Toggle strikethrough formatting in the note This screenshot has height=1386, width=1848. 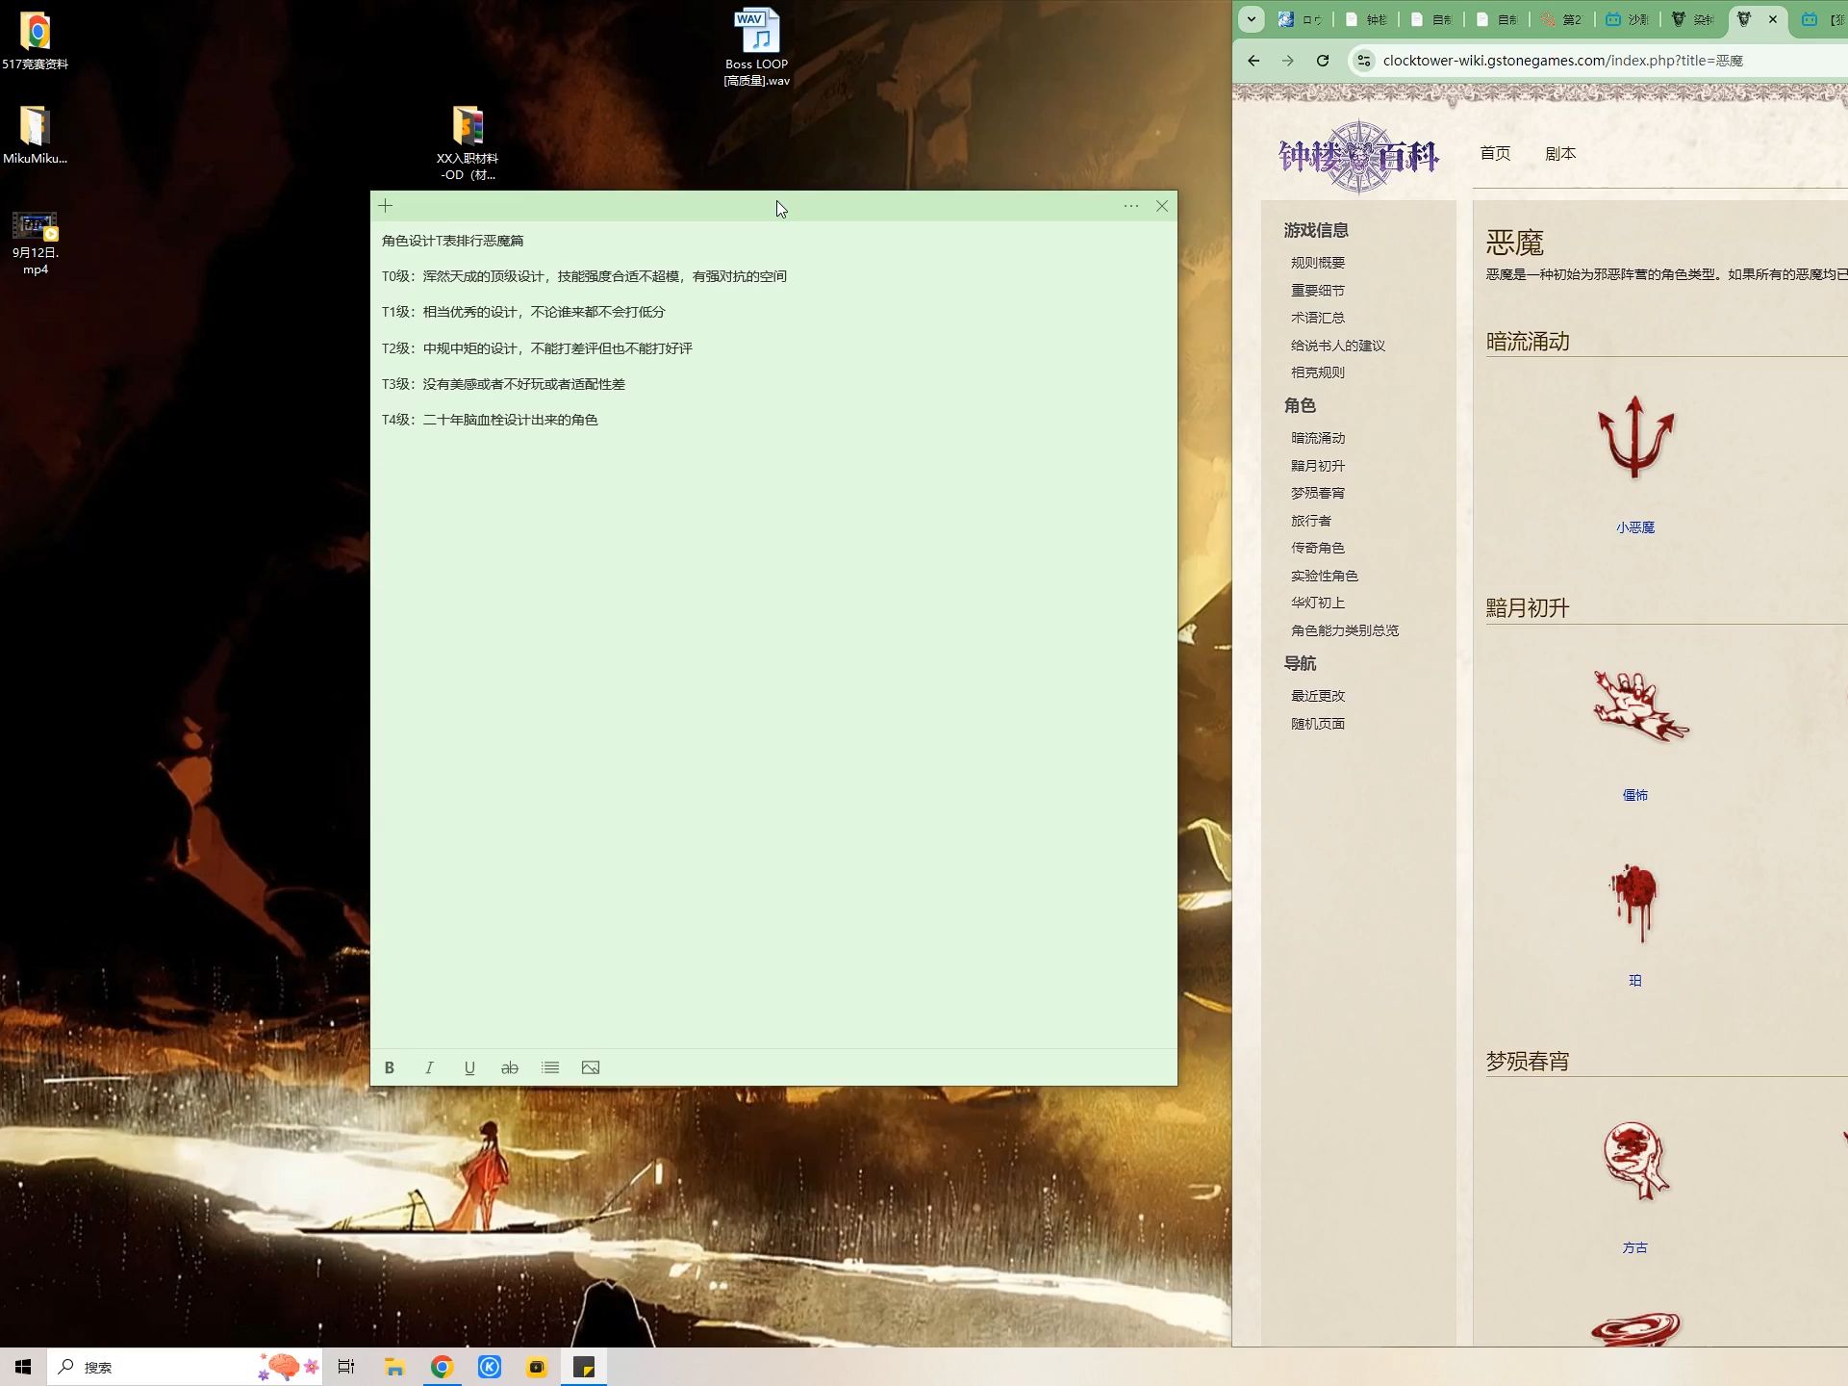510,1067
